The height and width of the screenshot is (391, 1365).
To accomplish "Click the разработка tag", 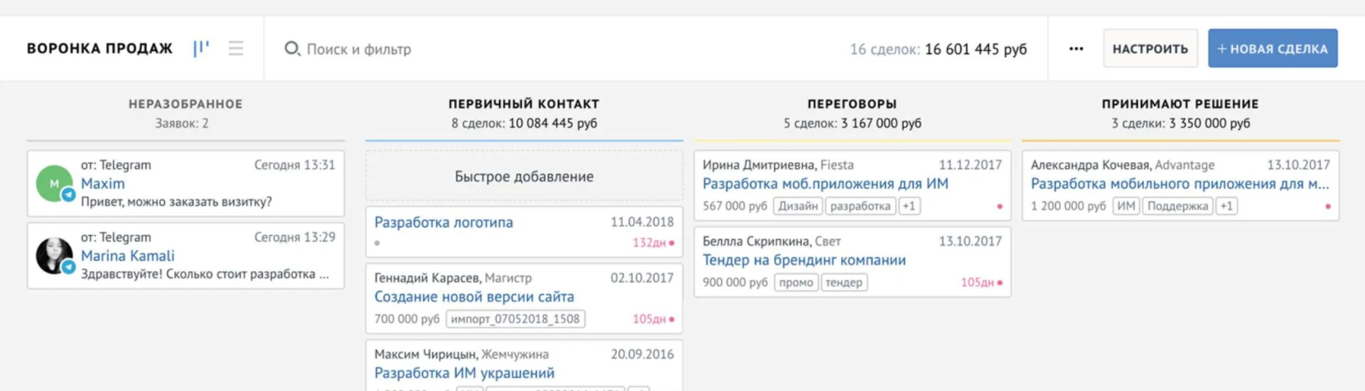I will [860, 206].
